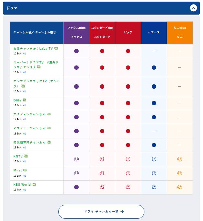Open the ドラマ チャンネル一覧 button
This screenshot has height=221, width=203.
point(101,212)
